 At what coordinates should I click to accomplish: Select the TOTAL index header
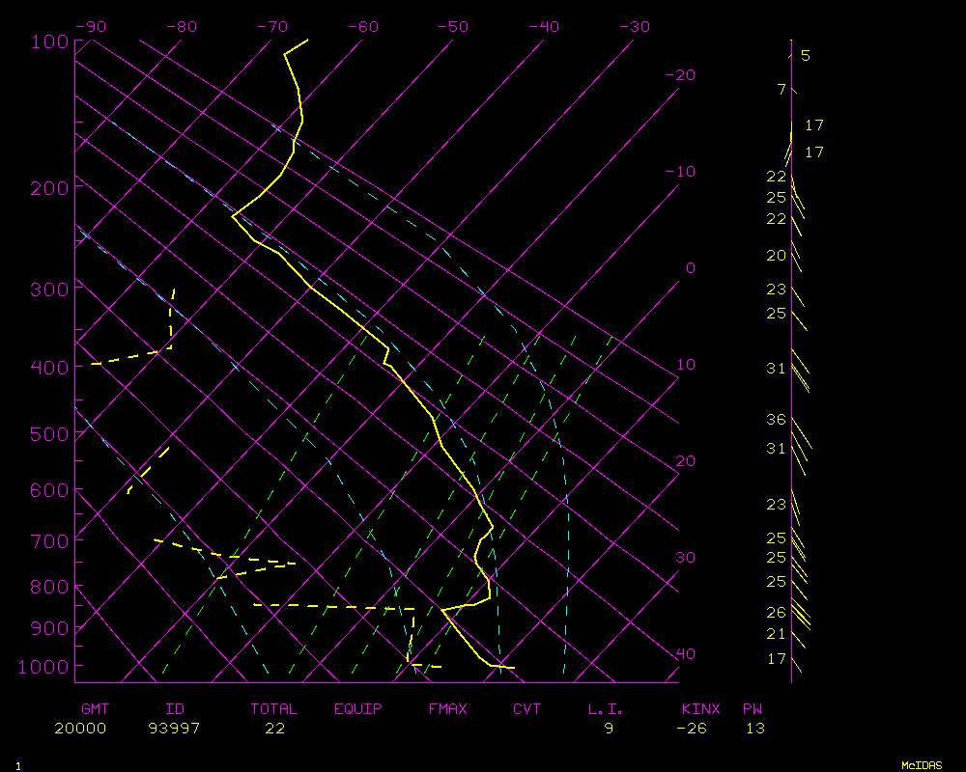click(x=273, y=709)
